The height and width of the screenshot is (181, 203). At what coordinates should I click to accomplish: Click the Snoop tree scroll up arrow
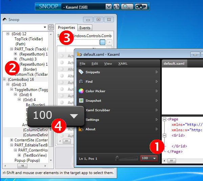click(51, 34)
